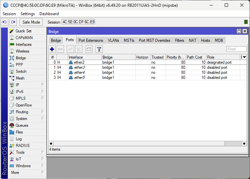Open the comment icon in bridge toolbar
Image resolution: width=250 pixels, height=179 pixels.
89,49
